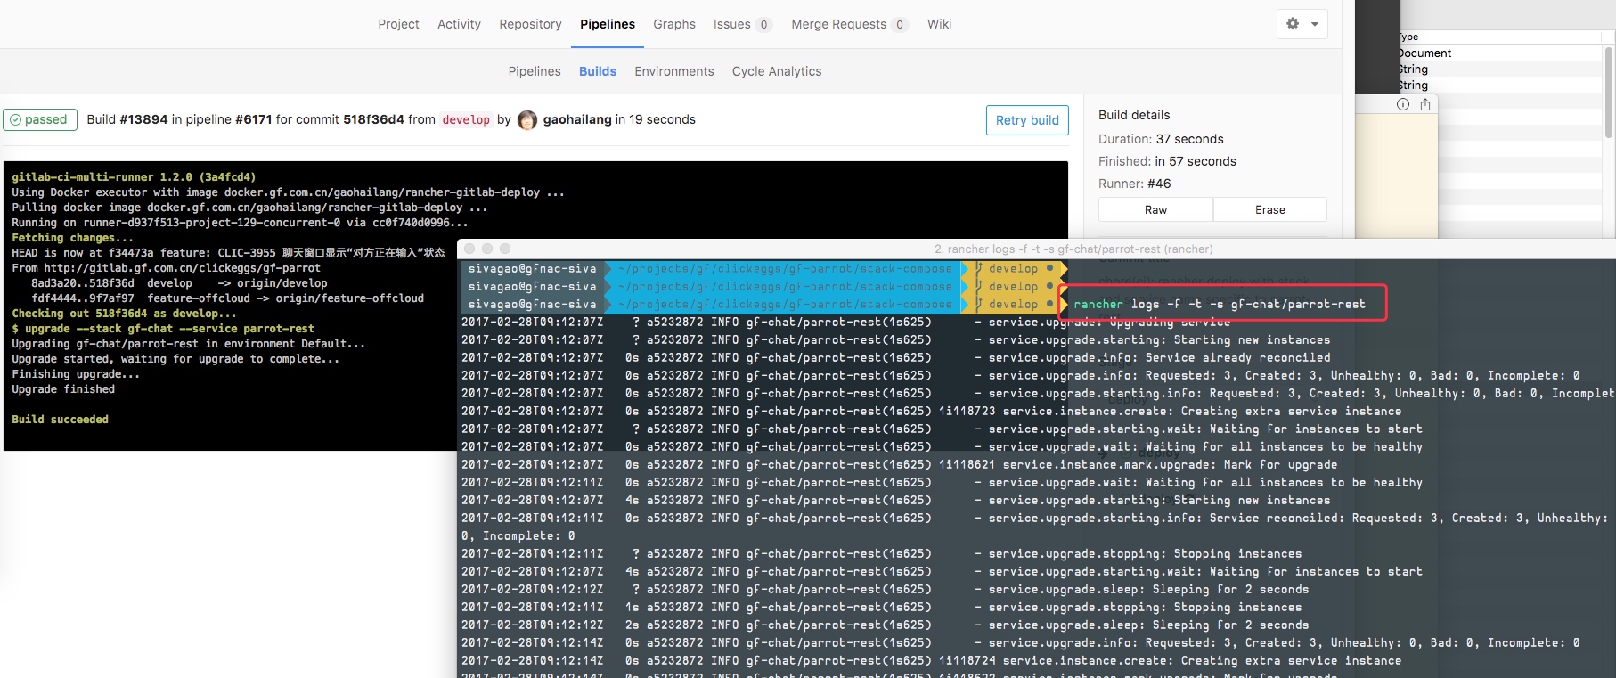This screenshot has width=1616, height=678.
Task: Click the terminal title 'rancher logs' text
Action: [x=1073, y=249]
